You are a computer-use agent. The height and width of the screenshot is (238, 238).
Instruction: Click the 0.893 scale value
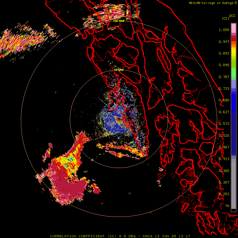pos(224,53)
